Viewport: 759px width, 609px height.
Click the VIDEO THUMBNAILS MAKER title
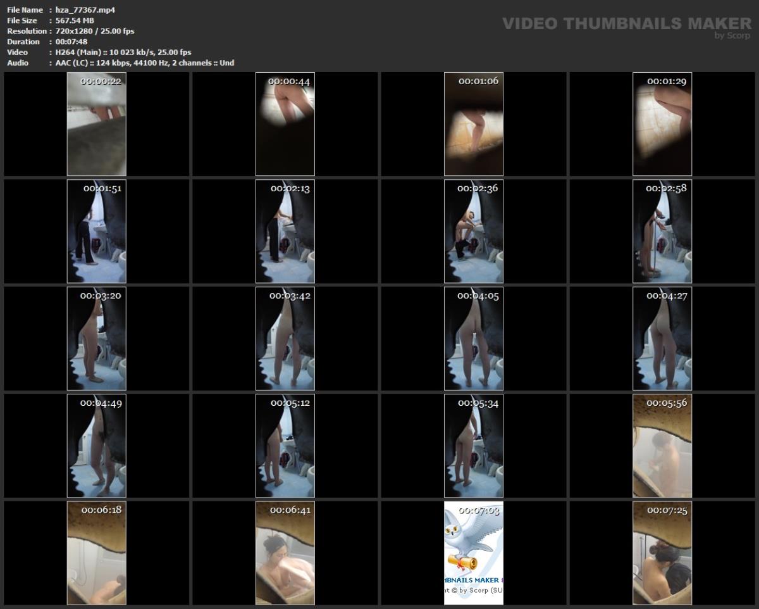(x=626, y=21)
